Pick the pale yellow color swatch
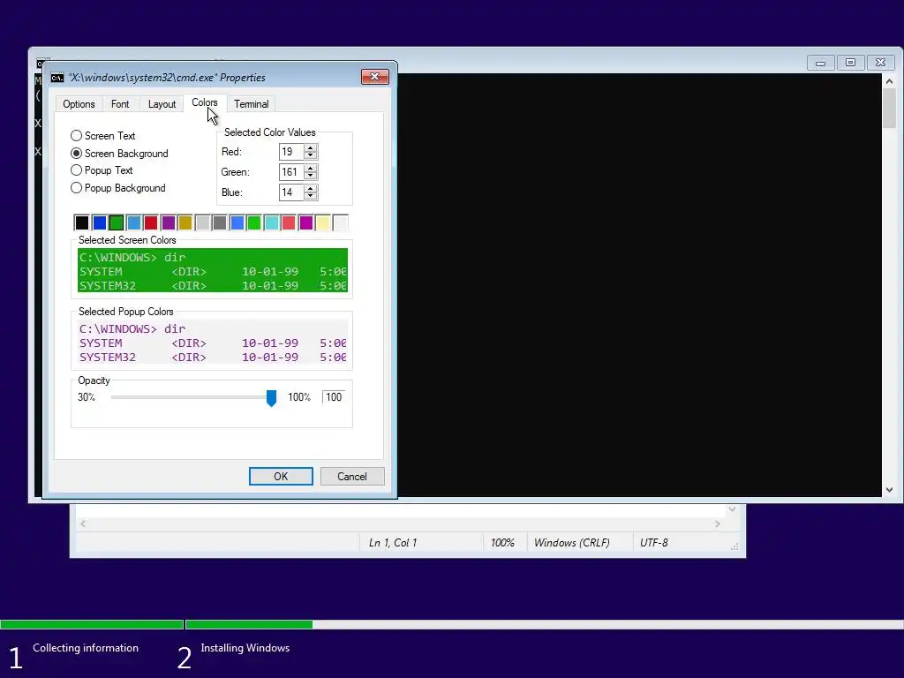904x678 pixels. coord(323,222)
